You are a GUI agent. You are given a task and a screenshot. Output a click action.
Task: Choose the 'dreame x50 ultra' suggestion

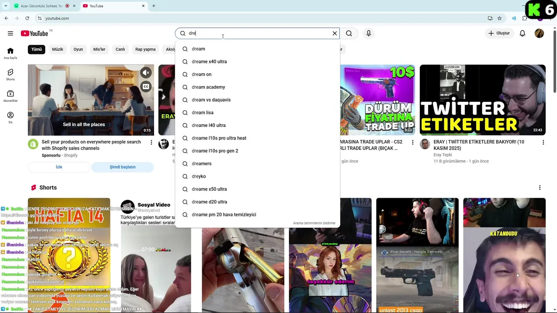pos(257,189)
